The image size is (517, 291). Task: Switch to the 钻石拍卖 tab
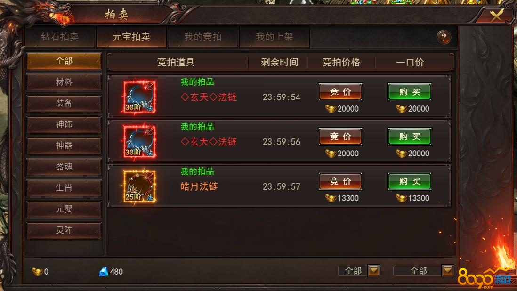(x=60, y=37)
